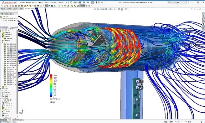
Task: Switch to the Motion Study tab
Action: coord(17,120)
